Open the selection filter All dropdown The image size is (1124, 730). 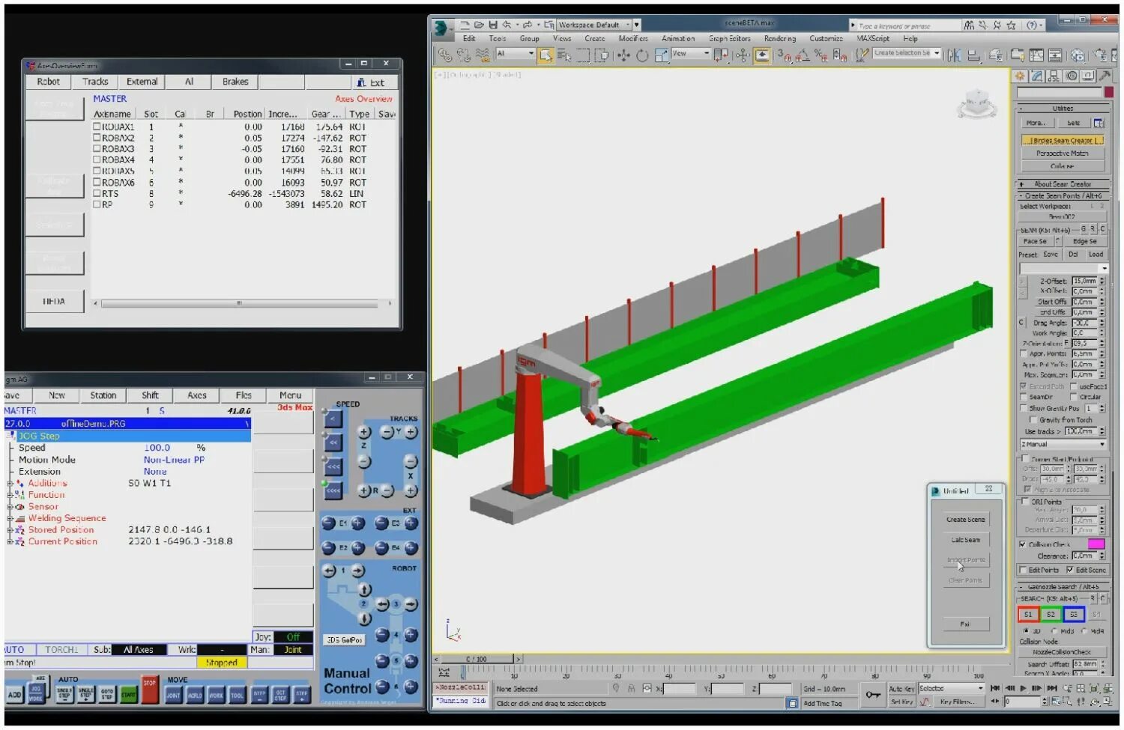click(516, 54)
